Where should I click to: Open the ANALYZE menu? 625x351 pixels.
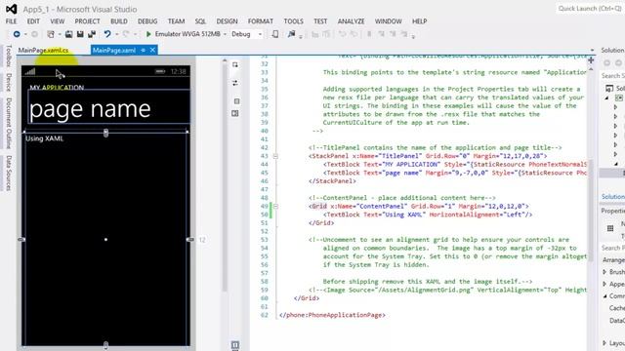point(352,21)
